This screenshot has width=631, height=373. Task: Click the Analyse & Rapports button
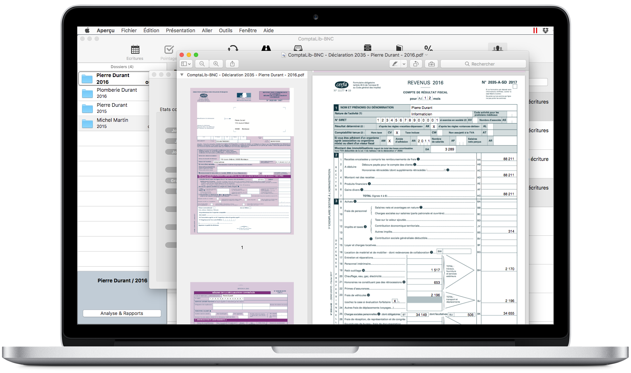pos(122,313)
